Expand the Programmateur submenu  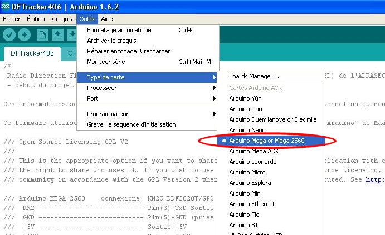[148, 114]
